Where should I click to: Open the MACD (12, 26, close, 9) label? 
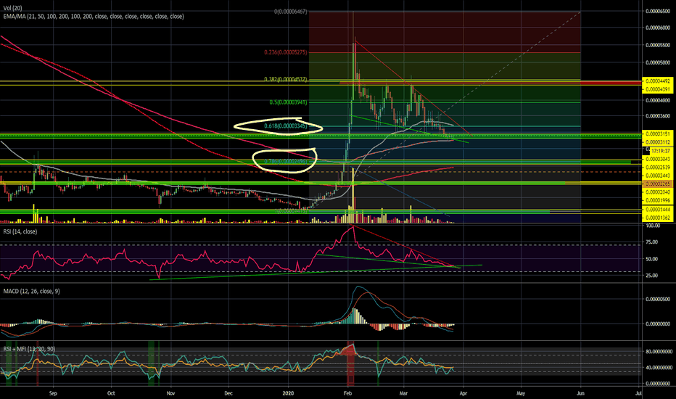31,291
